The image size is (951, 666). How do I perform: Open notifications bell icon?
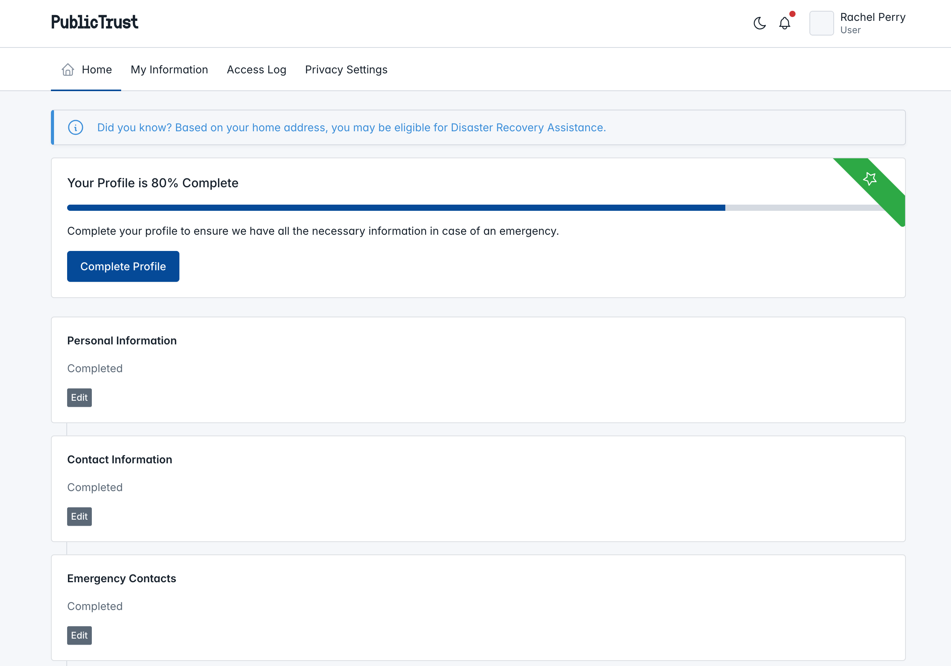point(785,23)
